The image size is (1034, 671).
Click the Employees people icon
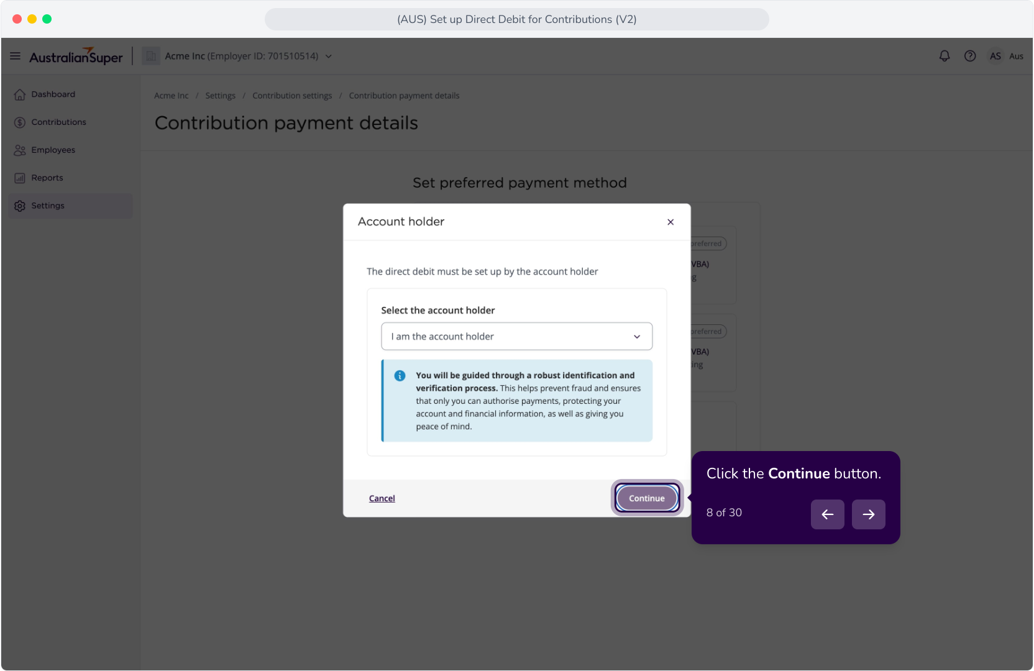pos(20,150)
